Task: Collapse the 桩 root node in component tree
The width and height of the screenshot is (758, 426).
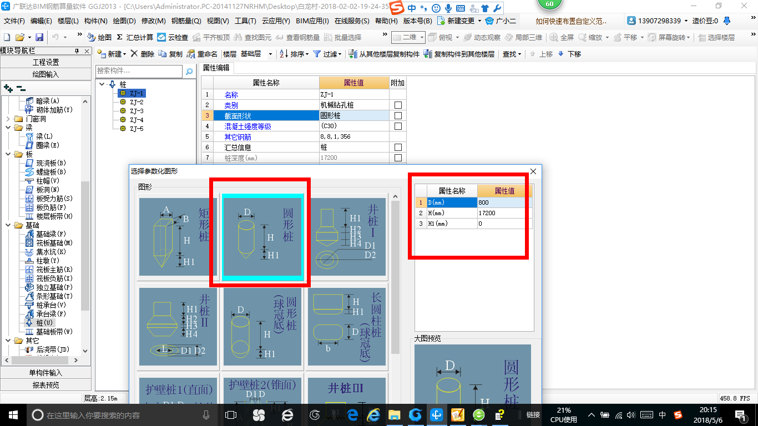Action: pos(102,84)
